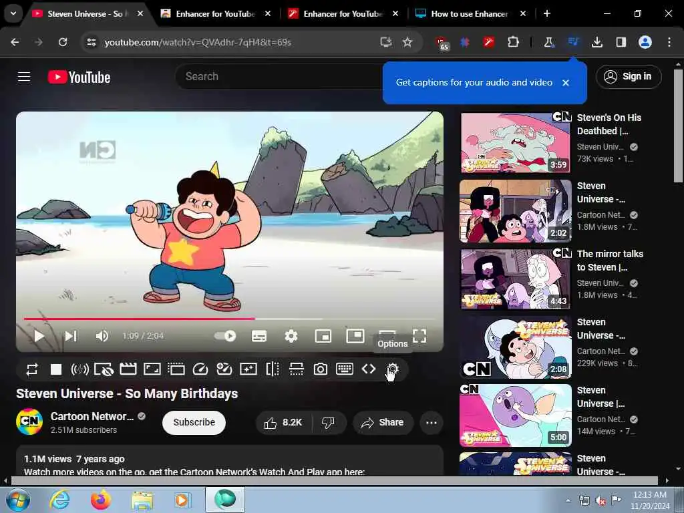Open 'Steven's On His Deathbed' video thumbnail

tap(516, 143)
